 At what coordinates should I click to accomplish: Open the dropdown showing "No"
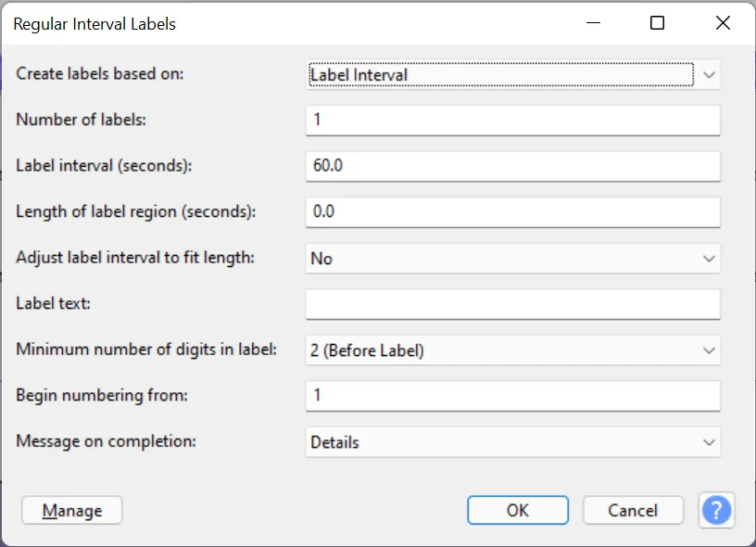pos(512,258)
